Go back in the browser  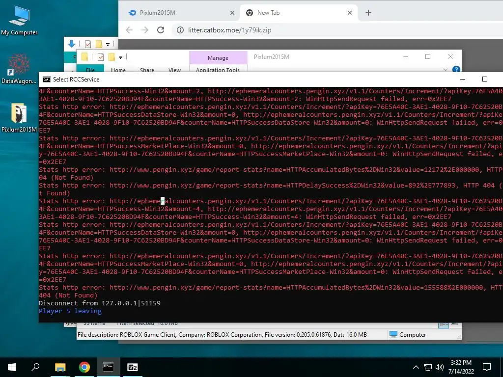(129, 30)
